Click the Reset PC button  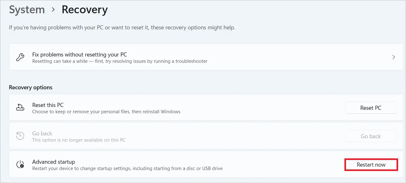[371, 108]
